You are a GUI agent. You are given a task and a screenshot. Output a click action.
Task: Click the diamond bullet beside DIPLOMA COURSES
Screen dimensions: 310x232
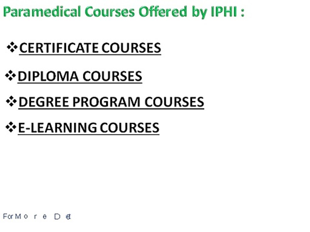(10, 75)
